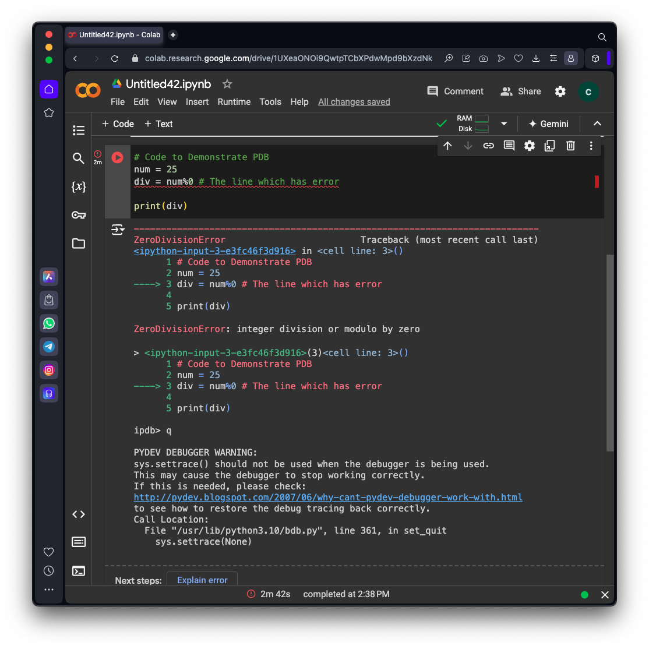The image size is (649, 649).
Task: Collapse the header with chevron up
Action: (597, 124)
